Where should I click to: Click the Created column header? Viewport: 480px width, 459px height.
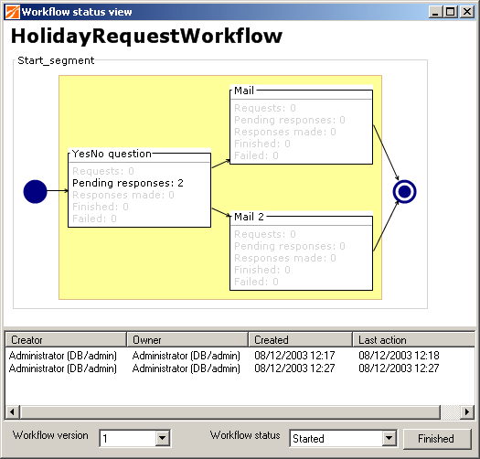pyautogui.click(x=300, y=340)
